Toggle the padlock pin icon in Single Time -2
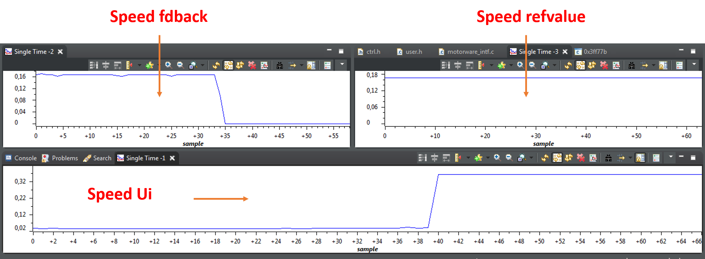The height and width of the screenshot is (259, 705). click(311, 65)
